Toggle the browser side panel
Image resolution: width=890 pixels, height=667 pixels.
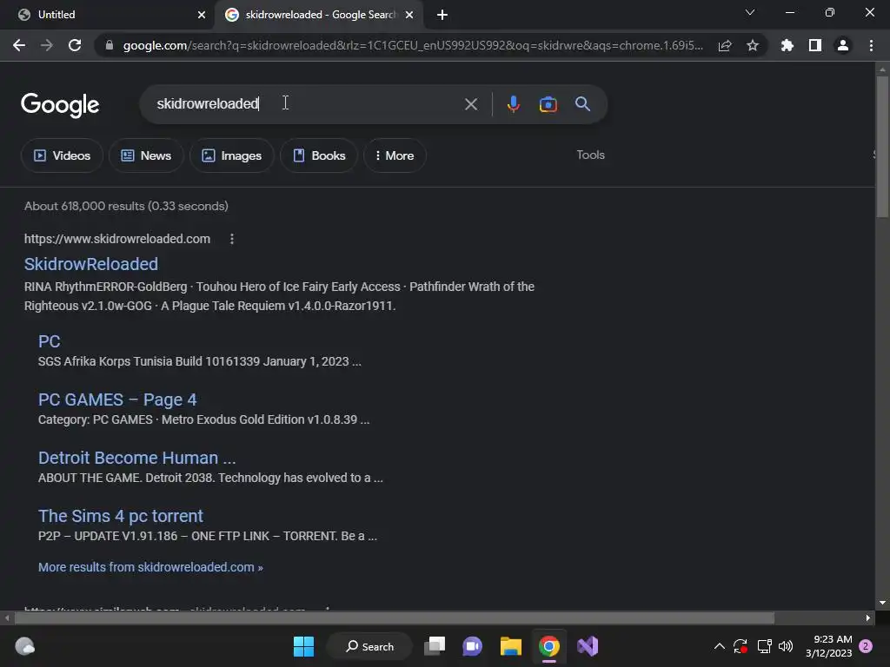(x=815, y=45)
